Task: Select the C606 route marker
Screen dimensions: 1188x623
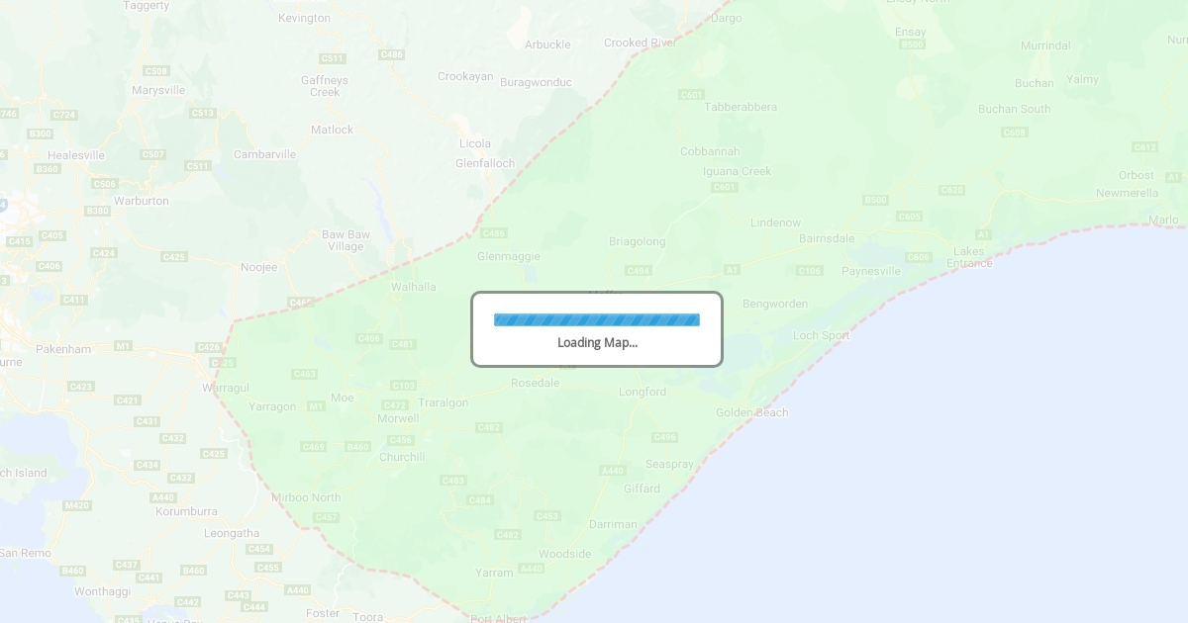Action: point(919,257)
